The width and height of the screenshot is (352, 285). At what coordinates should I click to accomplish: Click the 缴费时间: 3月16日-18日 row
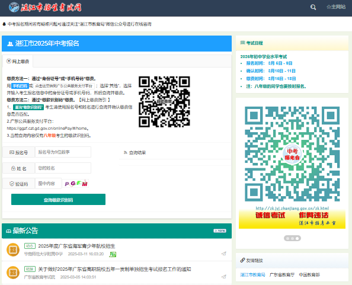pos(271,79)
